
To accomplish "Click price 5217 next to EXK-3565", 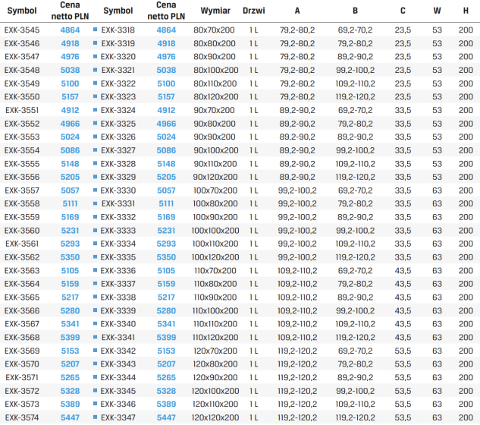I will coord(70,297).
